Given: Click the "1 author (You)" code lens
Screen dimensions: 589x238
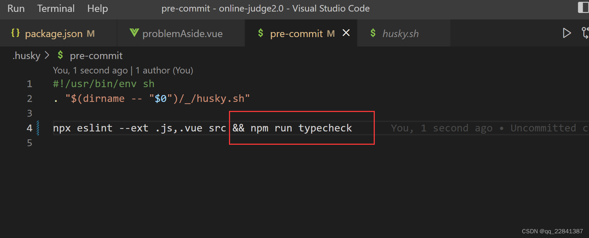Looking at the screenshot, I should 164,70.
